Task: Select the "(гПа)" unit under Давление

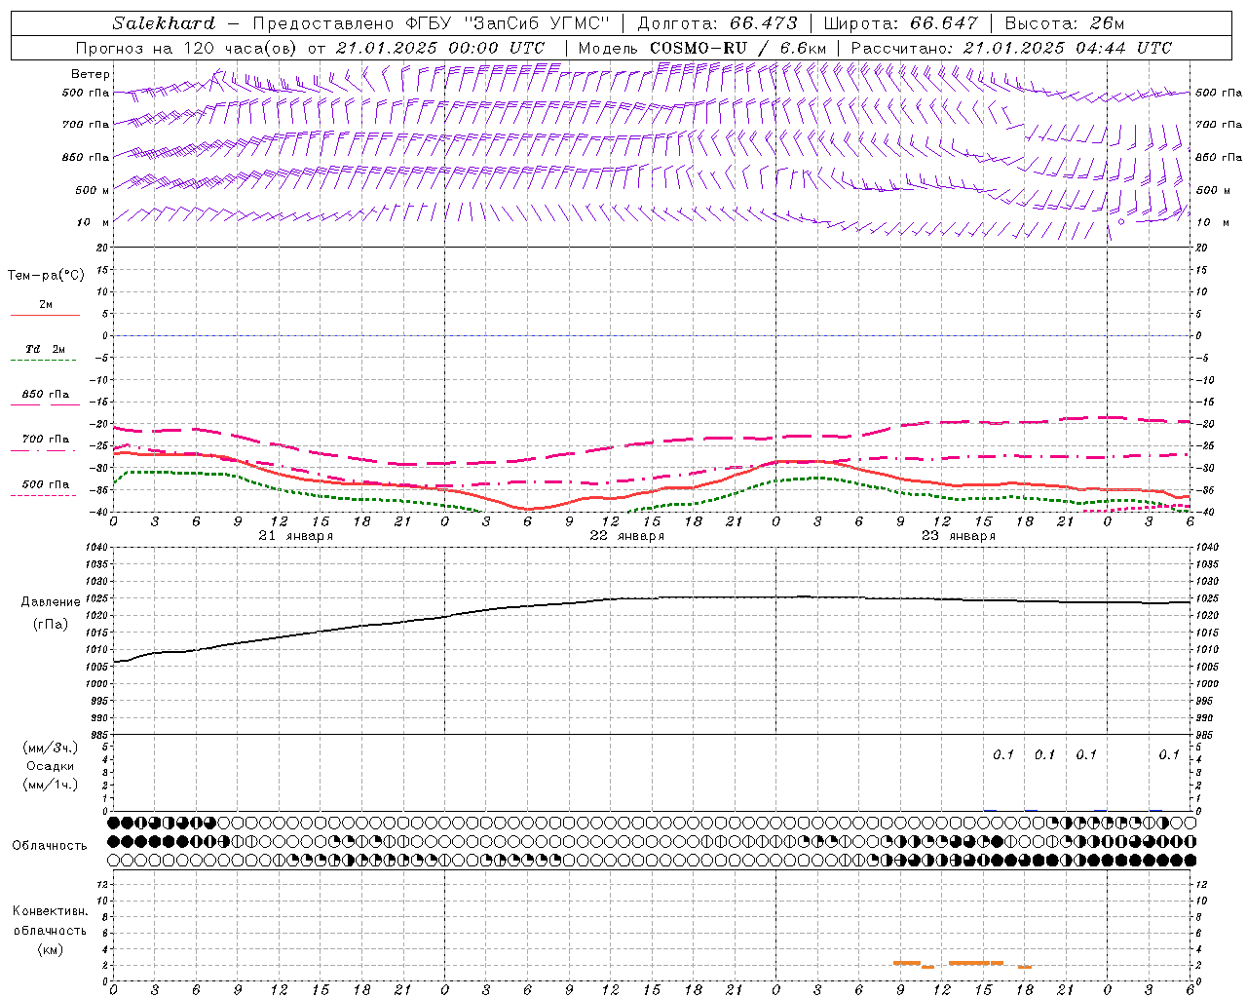Action: pos(50,625)
